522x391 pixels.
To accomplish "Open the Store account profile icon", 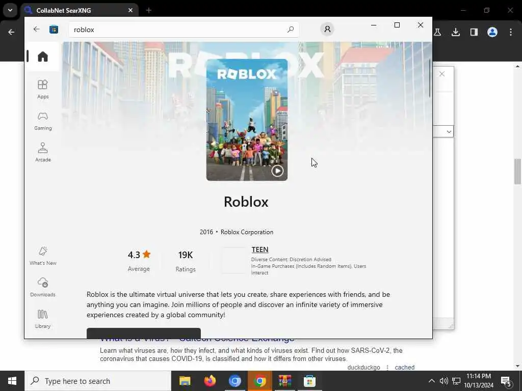I will click(327, 29).
